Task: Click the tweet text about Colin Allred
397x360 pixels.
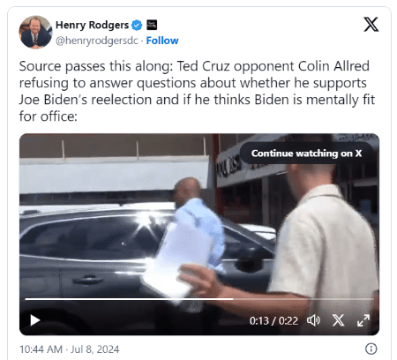Action: tap(197, 91)
